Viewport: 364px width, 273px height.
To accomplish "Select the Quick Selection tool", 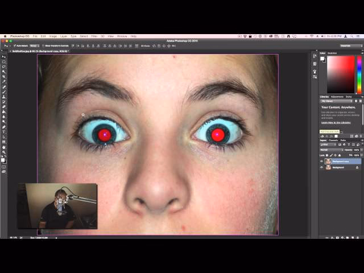I will tap(4, 72).
